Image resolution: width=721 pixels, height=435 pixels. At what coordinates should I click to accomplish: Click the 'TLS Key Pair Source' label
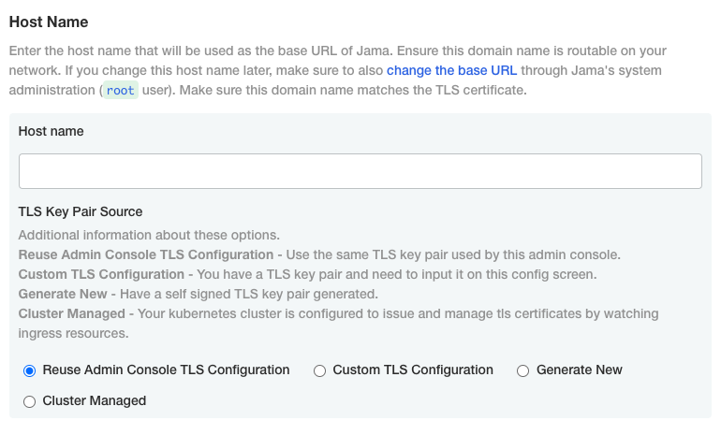point(81,211)
